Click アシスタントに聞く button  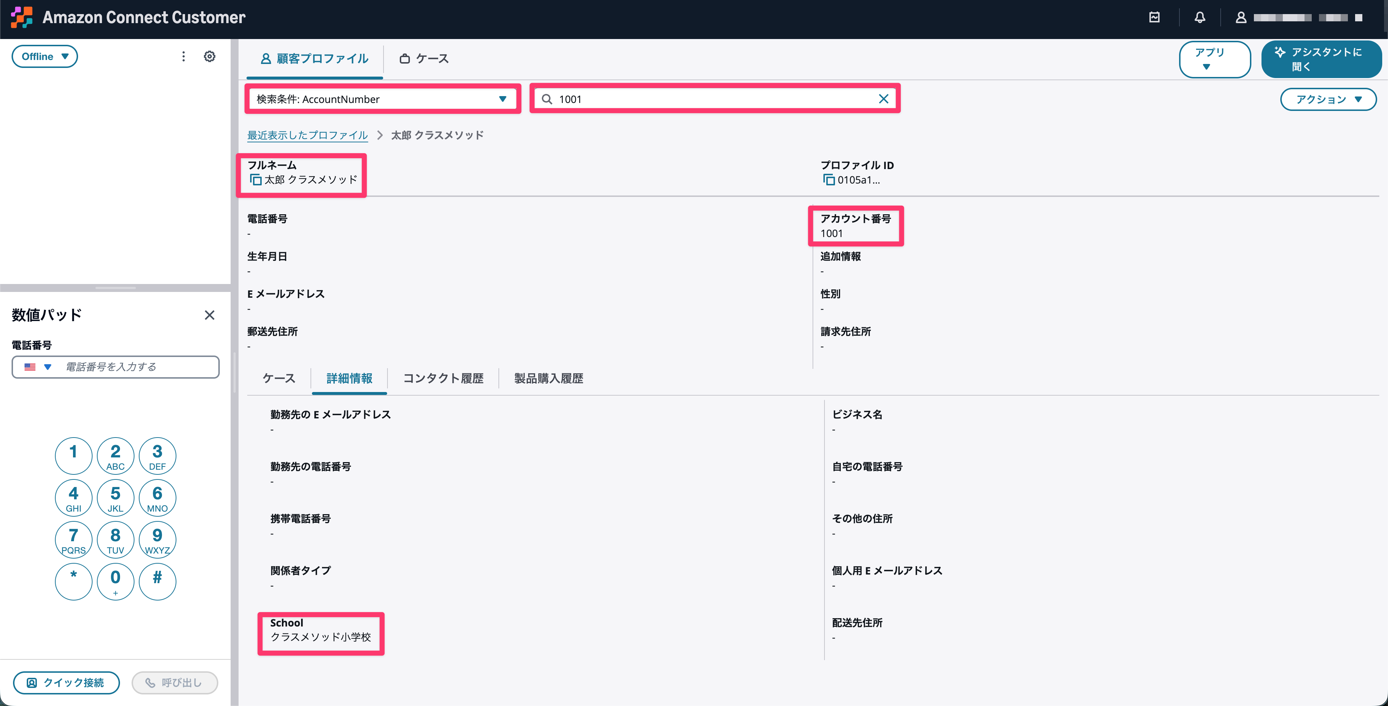(x=1321, y=59)
